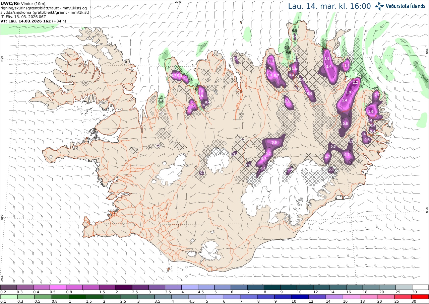Pick the darkest purple snow swatch between 2 and 2.5

click(124, 287)
